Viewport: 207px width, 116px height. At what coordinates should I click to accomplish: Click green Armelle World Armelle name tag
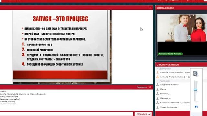[170, 54]
